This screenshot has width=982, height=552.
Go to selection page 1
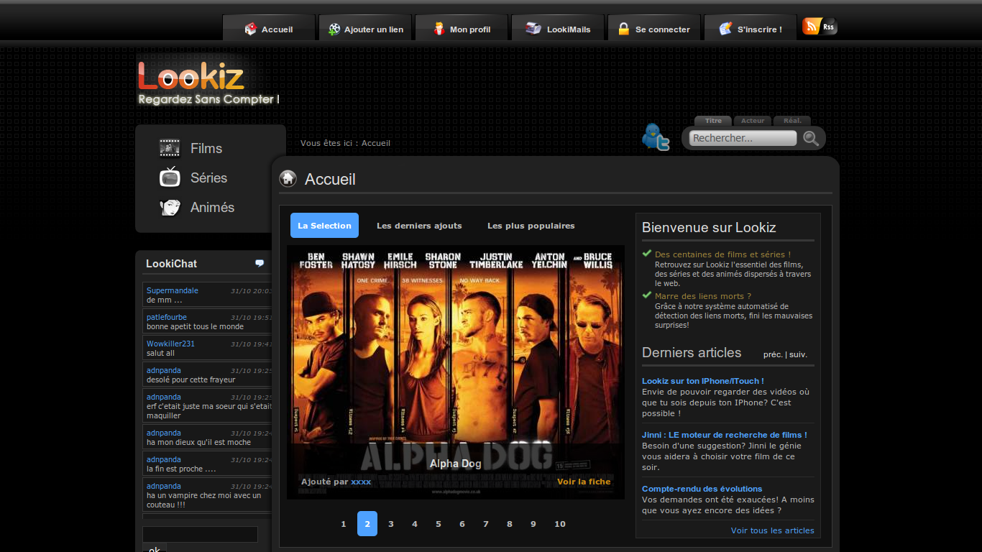[x=344, y=524]
